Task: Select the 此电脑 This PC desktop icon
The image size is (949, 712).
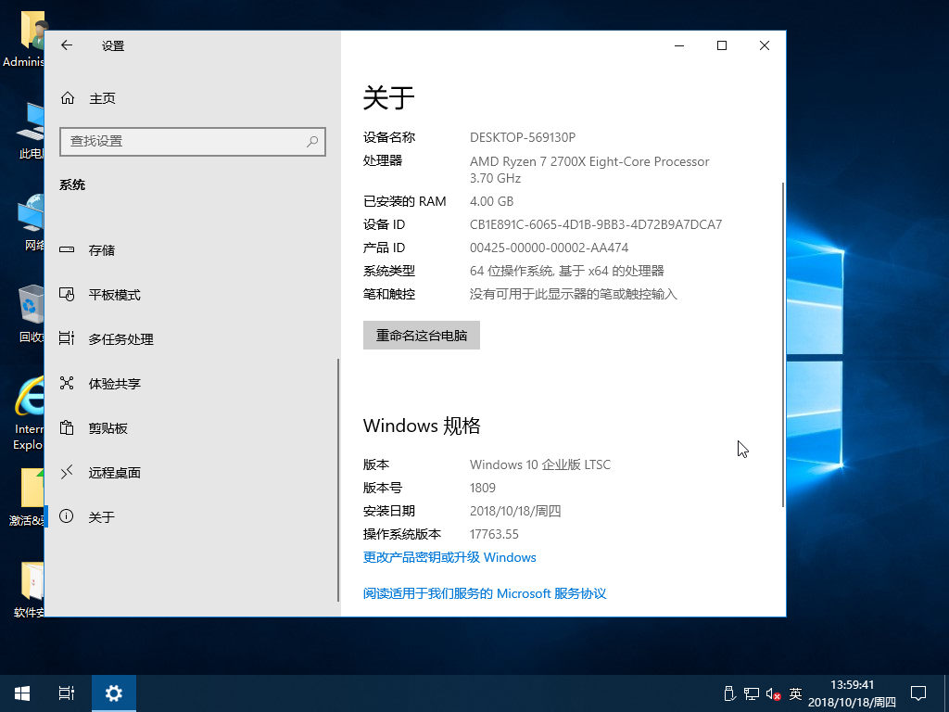Action: pos(31,131)
